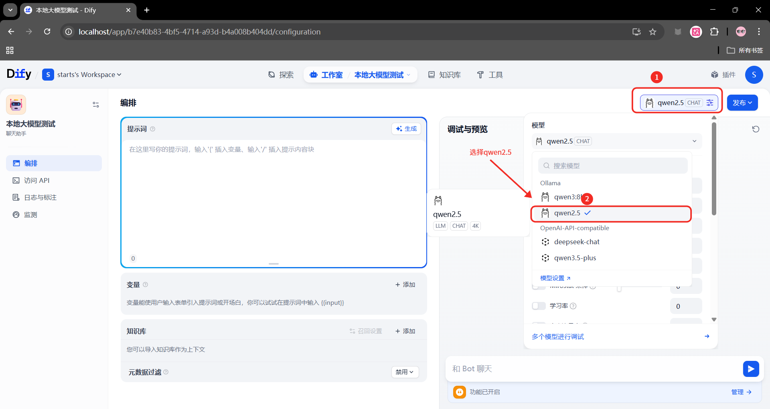Open 监测 monitoring in the sidebar
The height and width of the screenshot is (409, 770).
click(x=54, y=215)
